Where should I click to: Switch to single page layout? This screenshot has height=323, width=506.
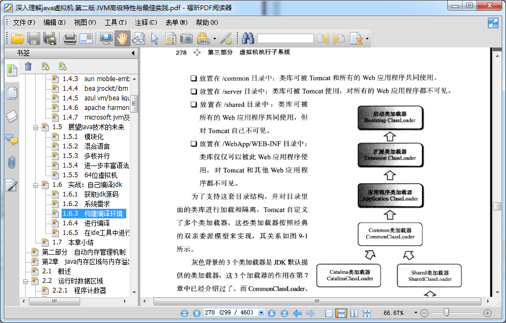329,313
